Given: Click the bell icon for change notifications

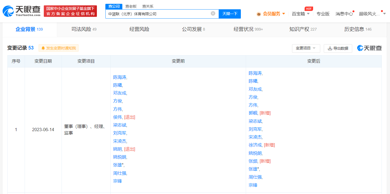Looking at the screenshot, I should [43, 48].
